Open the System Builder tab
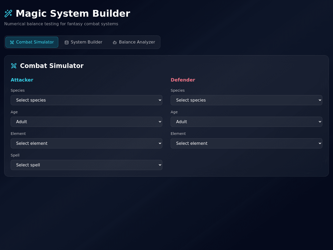 pyautogui.click(x=84, y=42)
